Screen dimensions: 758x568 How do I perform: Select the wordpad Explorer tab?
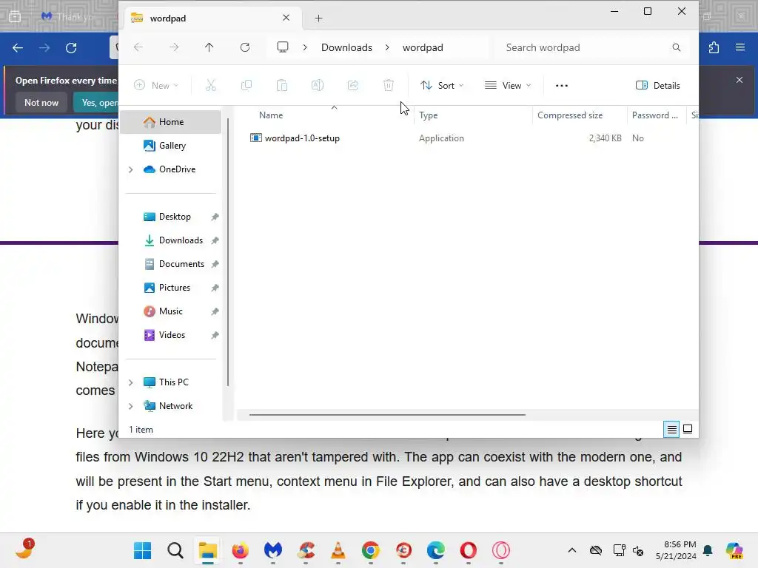(211, 18)
